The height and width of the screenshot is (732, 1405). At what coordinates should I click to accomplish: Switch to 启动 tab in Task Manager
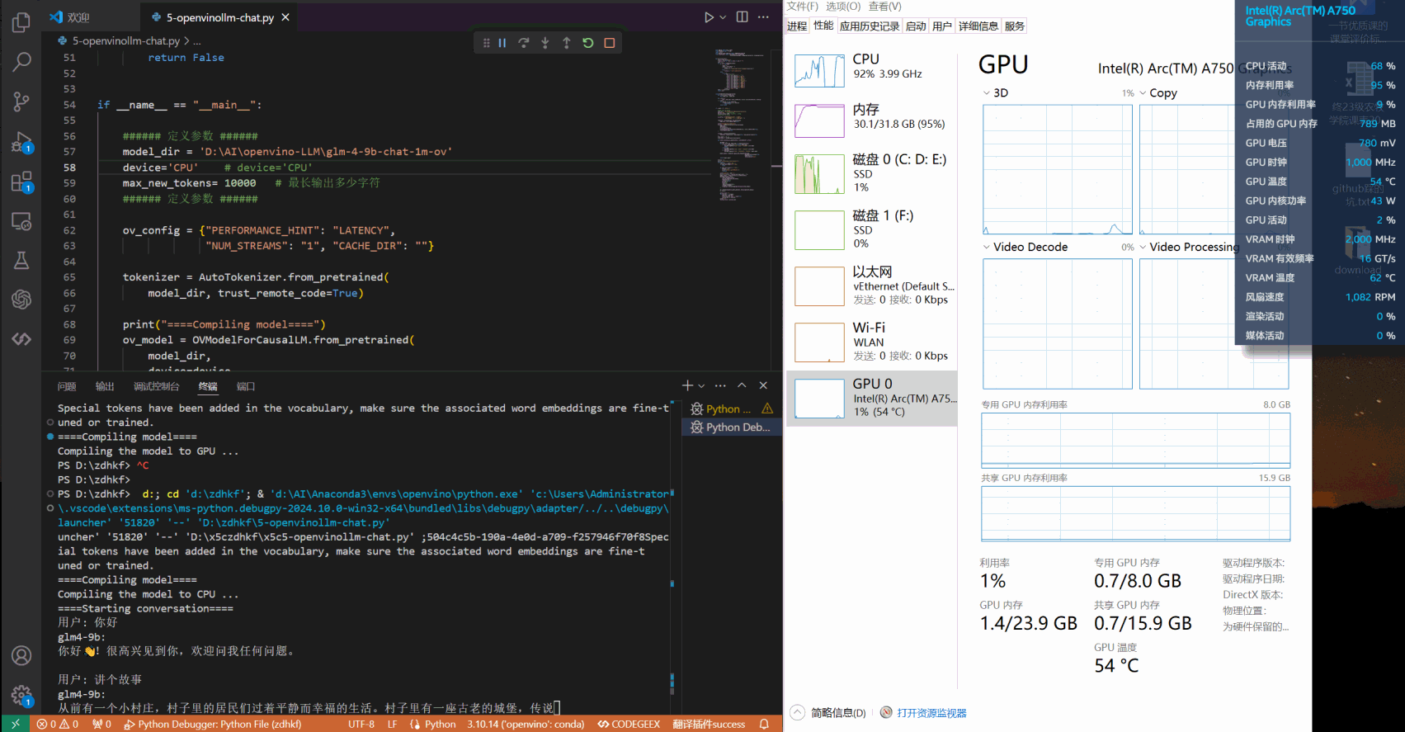coord(916,26)
